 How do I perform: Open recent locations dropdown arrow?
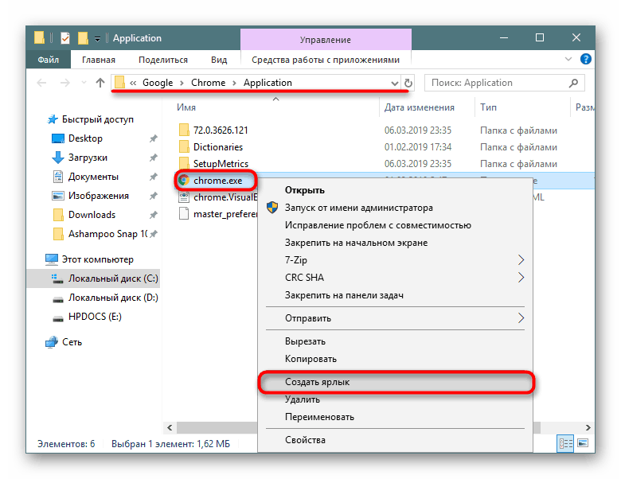pyautogui.click(x=84, y=83)
